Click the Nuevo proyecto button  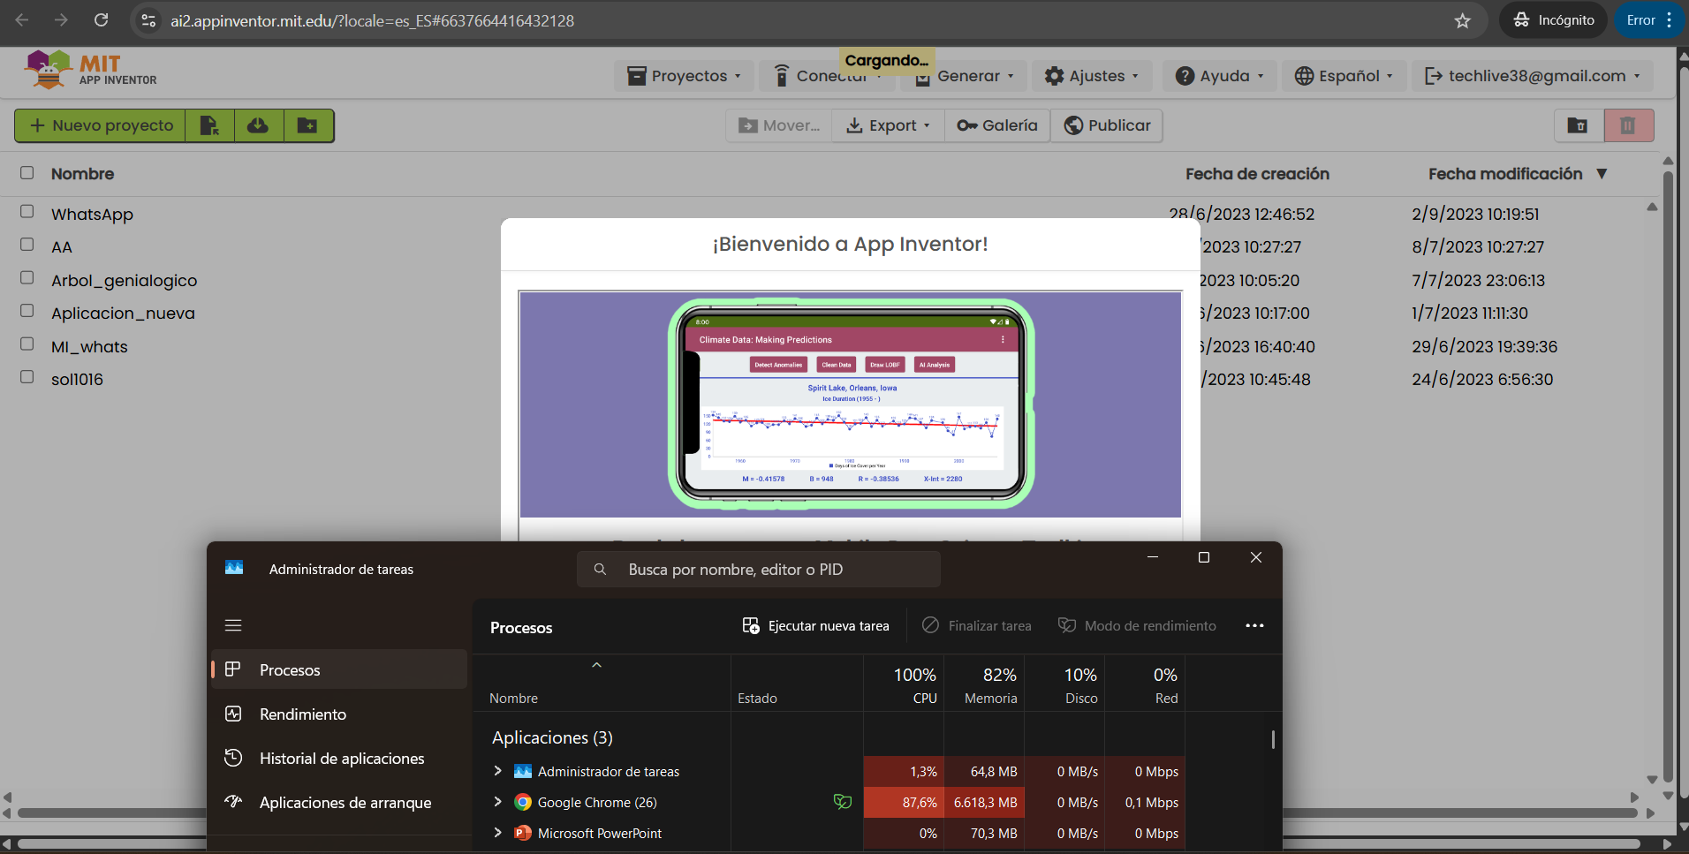pyautogui.click(x=101, y=125)
